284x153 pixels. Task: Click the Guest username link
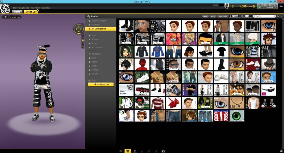pos(216,5)
